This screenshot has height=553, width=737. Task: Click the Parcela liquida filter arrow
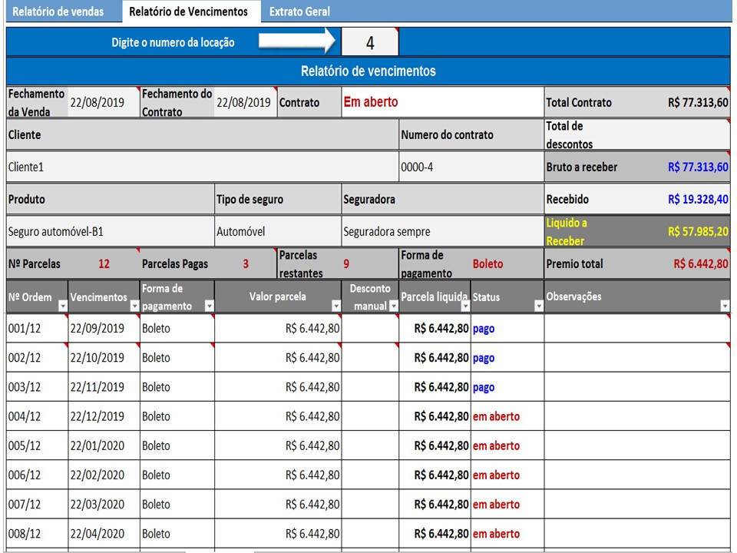click(x=465, y=306)
